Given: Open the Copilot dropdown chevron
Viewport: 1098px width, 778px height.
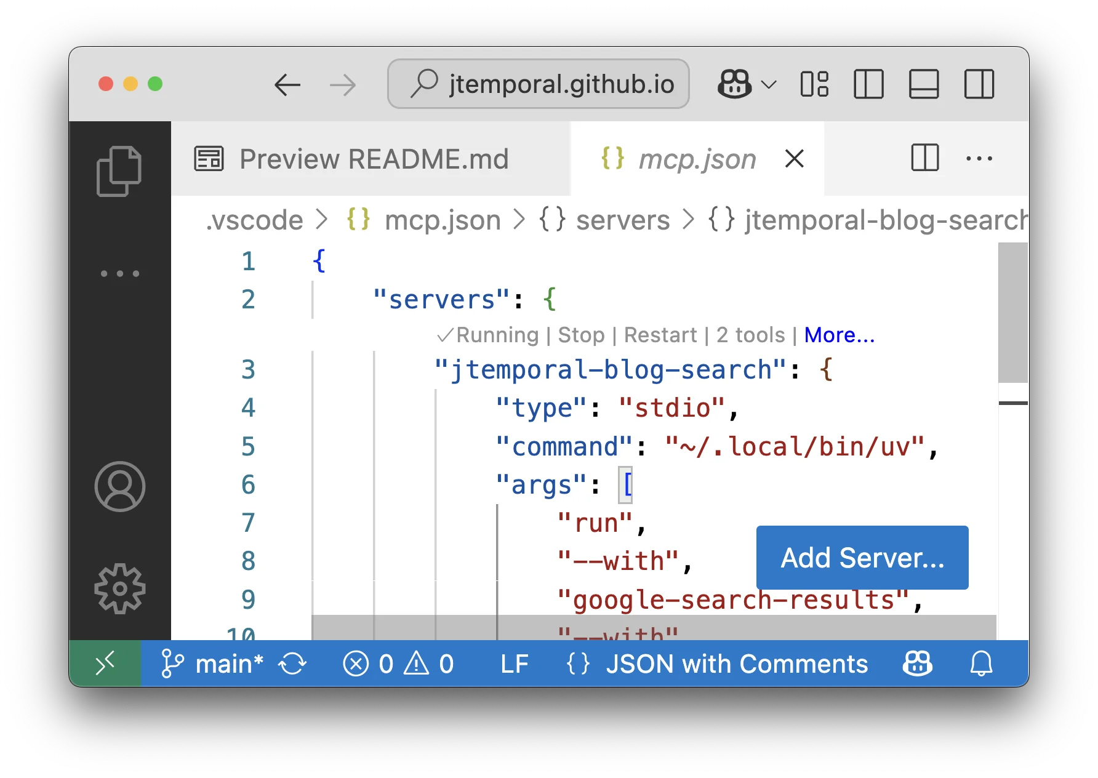Looking at the screenshot, I should [x=768, y=86].
